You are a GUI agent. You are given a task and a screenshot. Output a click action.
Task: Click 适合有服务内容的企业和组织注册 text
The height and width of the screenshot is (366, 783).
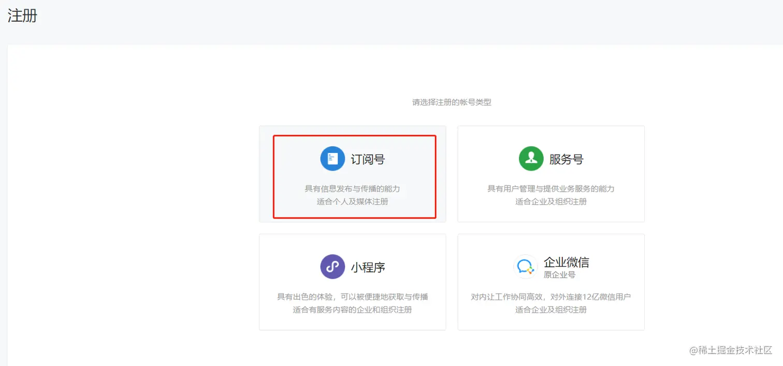click(352, 310)
